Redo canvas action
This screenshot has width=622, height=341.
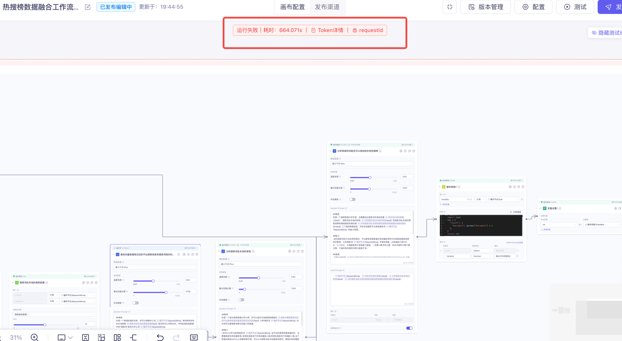[176, 337]
